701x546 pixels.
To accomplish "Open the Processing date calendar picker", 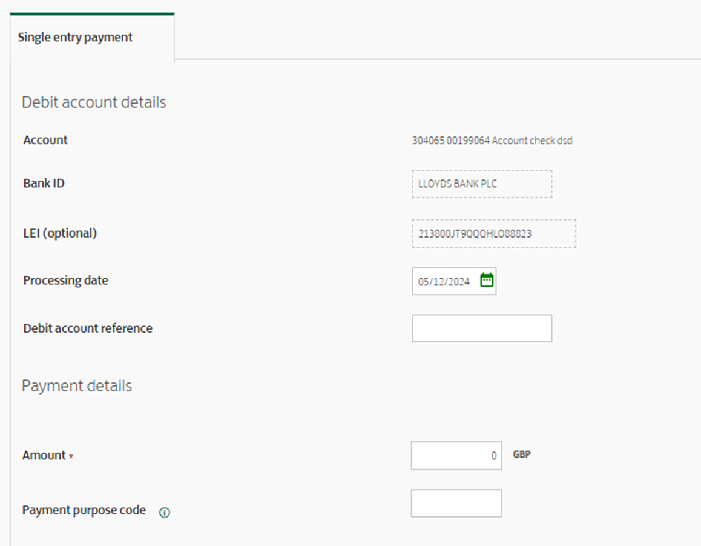I will pos(487,281).
